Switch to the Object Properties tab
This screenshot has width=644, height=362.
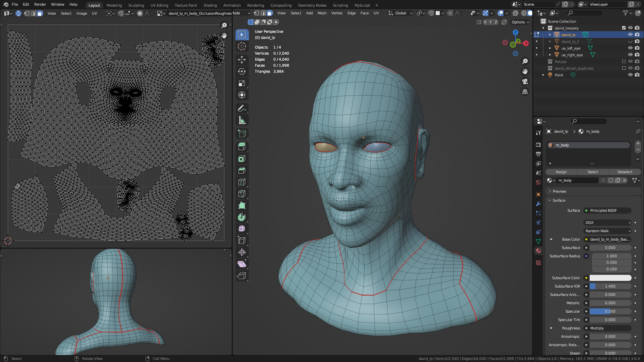[x=538, y=194]
